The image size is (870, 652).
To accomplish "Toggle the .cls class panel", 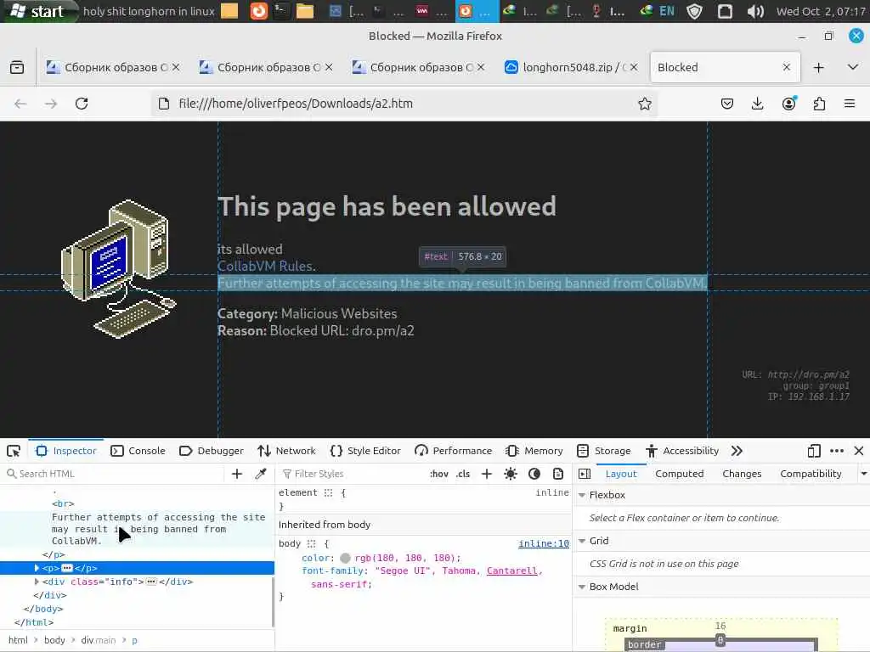I will pos(463,474).
